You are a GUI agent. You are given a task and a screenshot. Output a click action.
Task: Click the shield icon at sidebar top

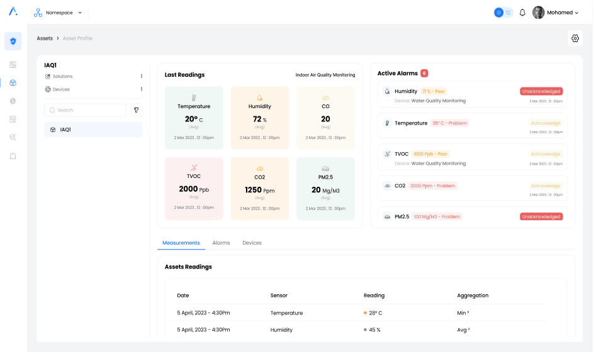(13, 41)
